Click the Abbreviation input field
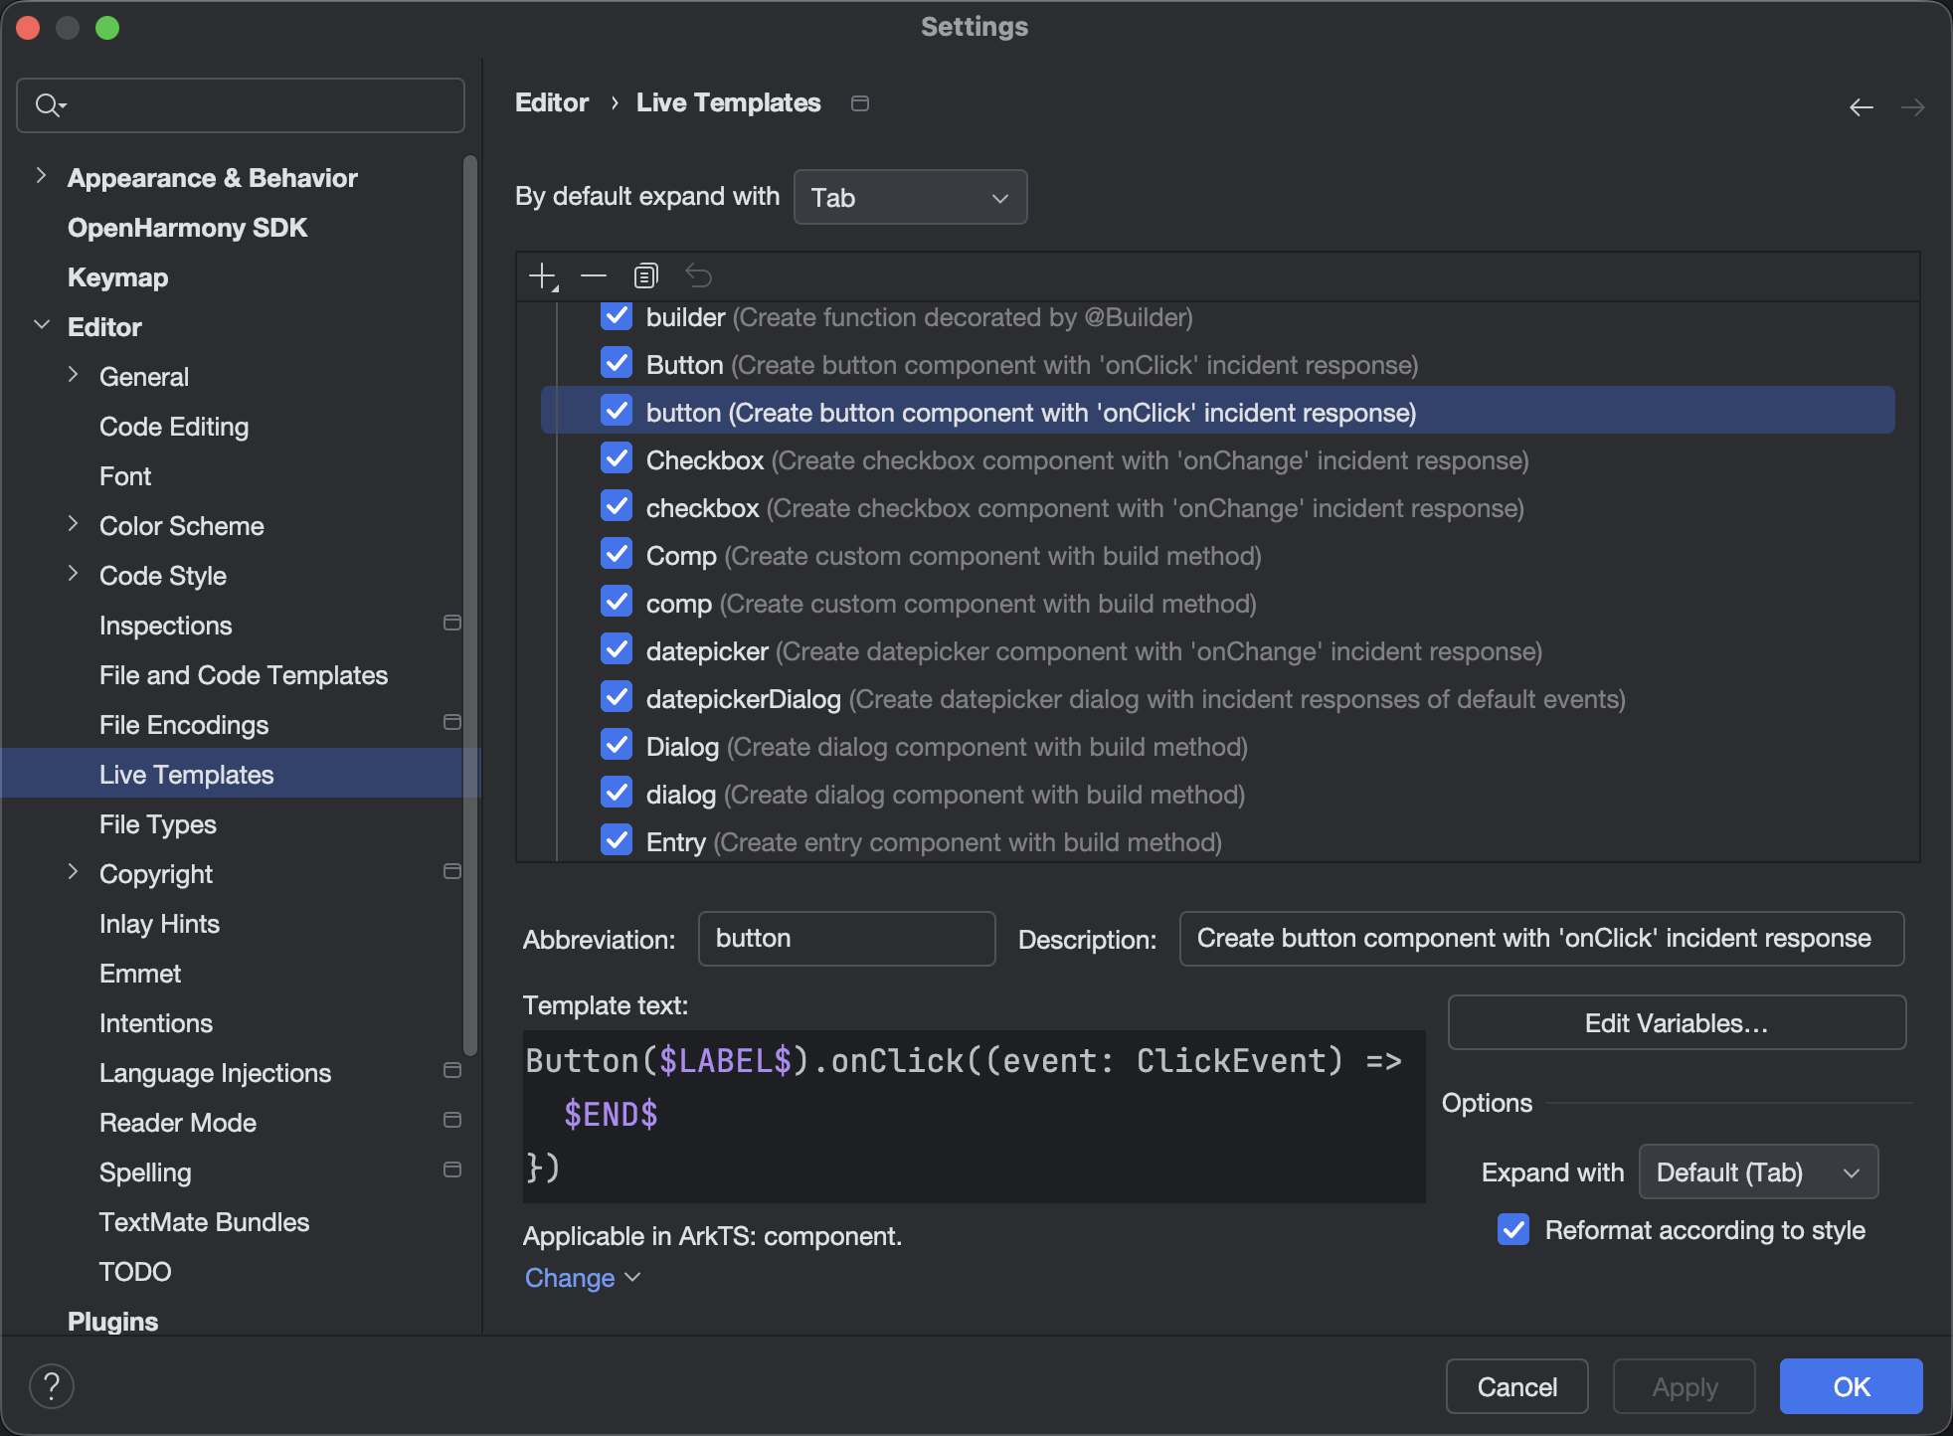 (x=846, y=938)
